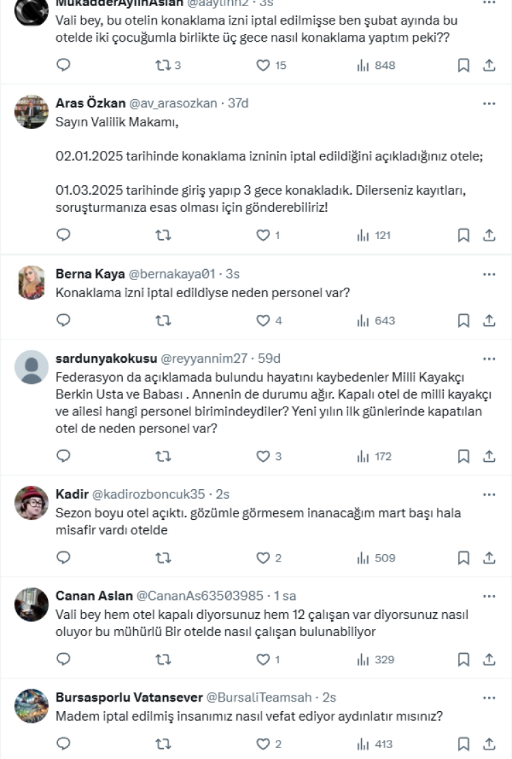Like Kadir's tweet about the hotel

263,557
